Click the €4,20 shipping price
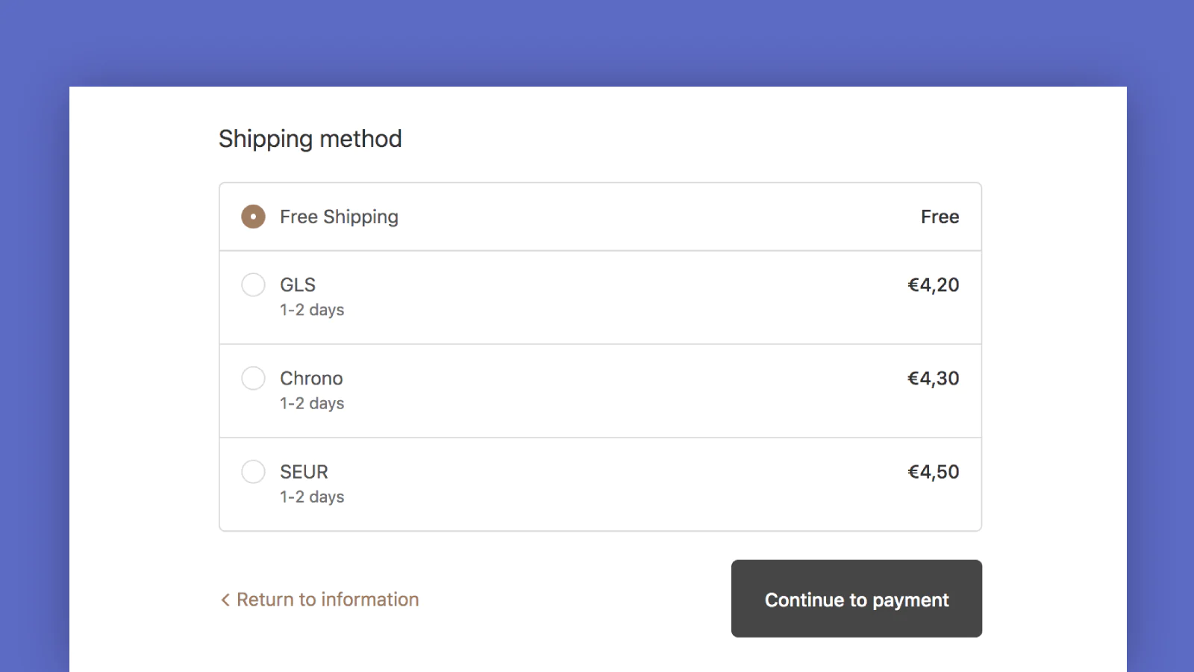The image size is (1194, 672). (933, 284)
